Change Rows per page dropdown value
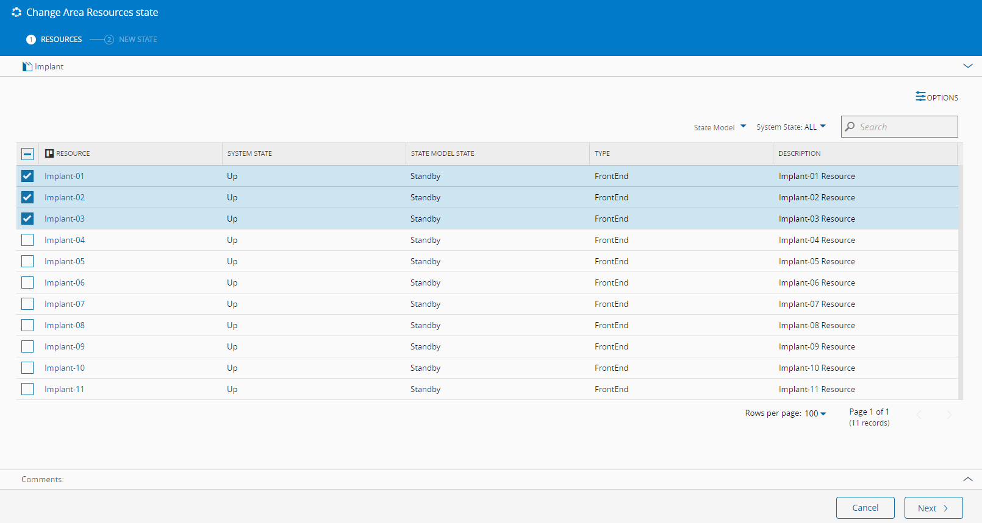The width and height of the screenshot is (982, 523). pos(815,413)
